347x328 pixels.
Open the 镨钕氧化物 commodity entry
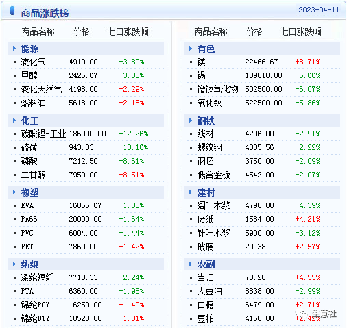pyautogui.click(x=217, y=89)
